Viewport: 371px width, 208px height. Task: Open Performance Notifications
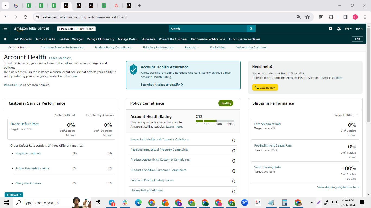tap(208, 39)
